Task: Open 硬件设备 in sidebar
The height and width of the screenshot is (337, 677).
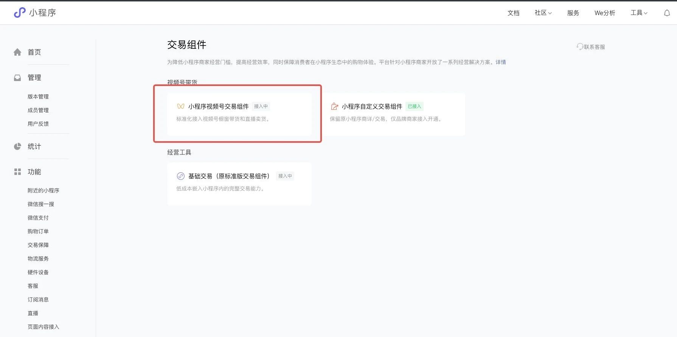Action: (38, 272)
